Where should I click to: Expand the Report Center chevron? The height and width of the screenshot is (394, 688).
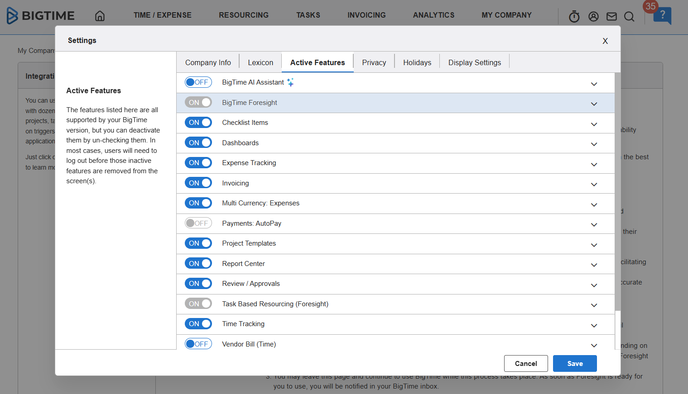[x=594, y=265]
